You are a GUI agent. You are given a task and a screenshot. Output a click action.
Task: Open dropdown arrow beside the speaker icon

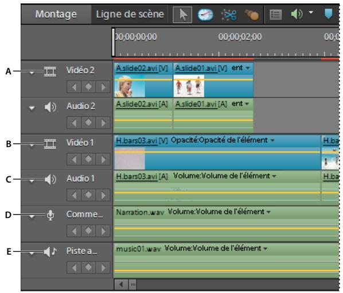(311, 12)
